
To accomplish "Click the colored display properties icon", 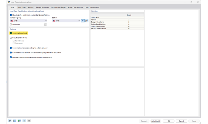I will (x=19, y=121).
